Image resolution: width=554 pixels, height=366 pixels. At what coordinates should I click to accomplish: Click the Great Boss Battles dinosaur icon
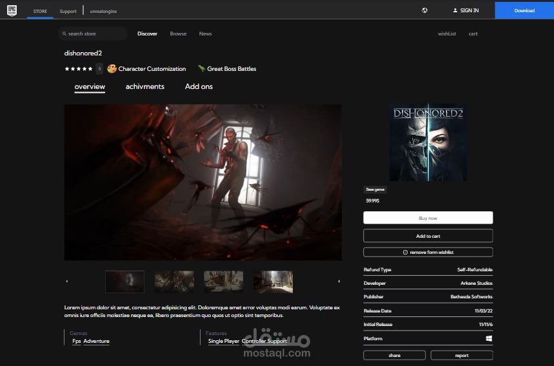[201, 68]
